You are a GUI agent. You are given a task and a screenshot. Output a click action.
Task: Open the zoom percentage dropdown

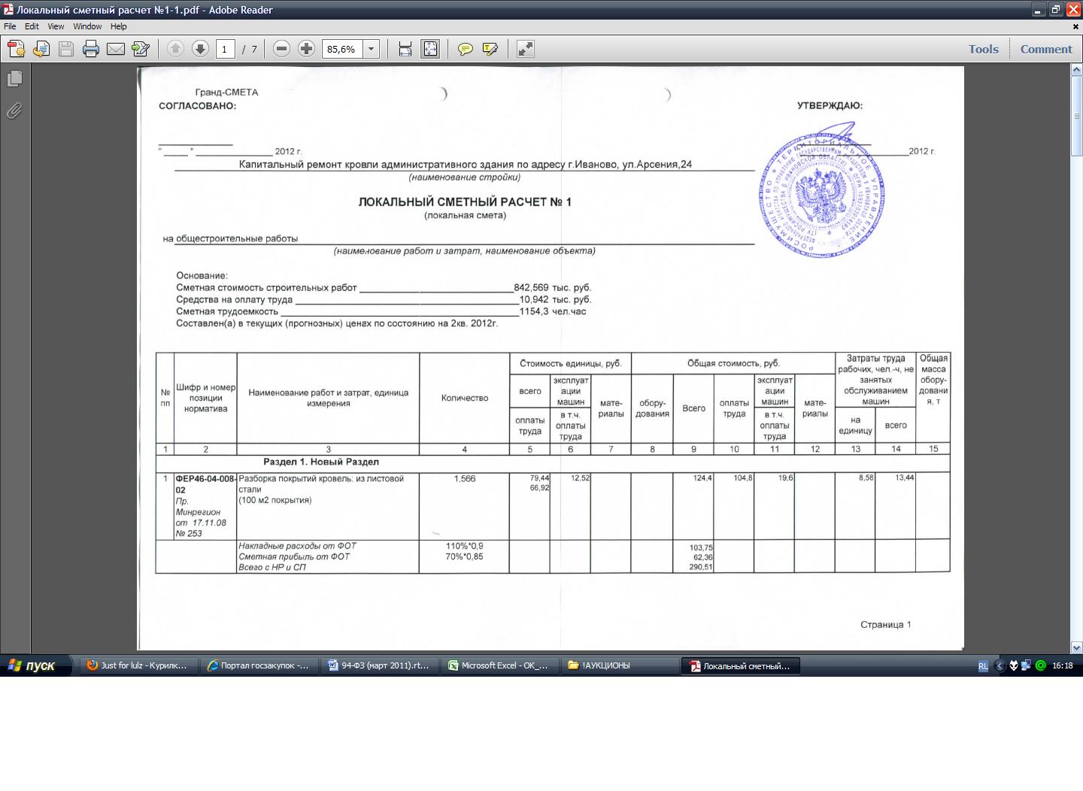pyautogui.click(x=371, y=50)
